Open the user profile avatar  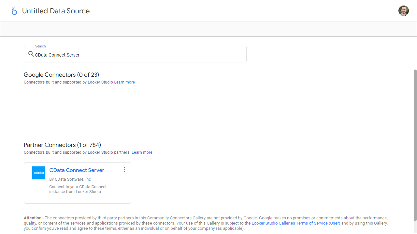click(x=403, y=11)
